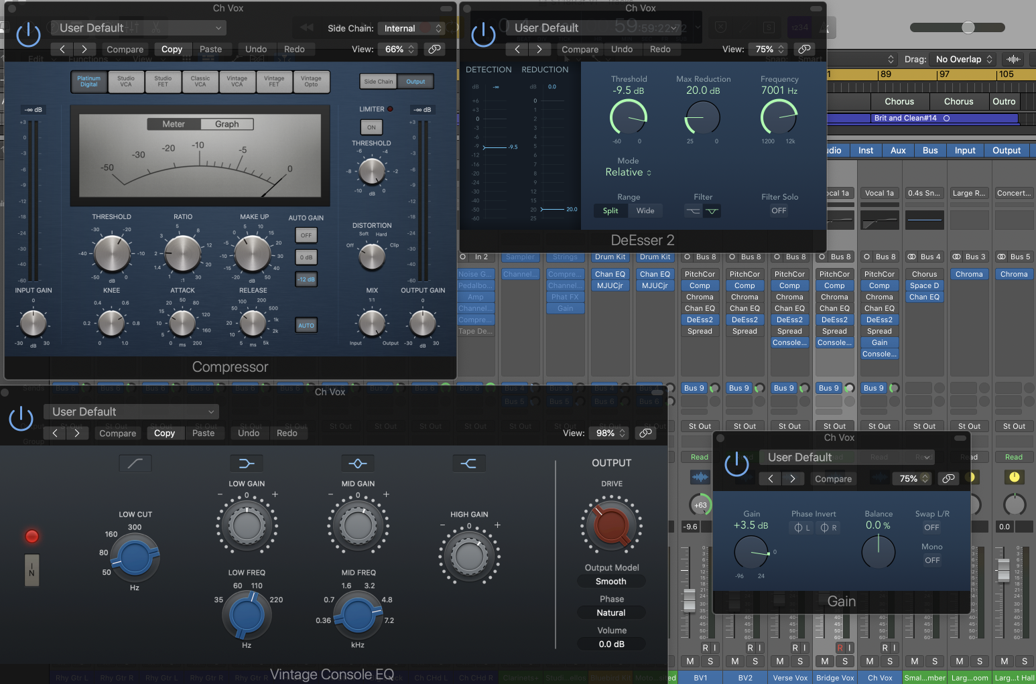Select Wide range in DeEsser 2
Image resolution: width=1036 pixels, height=684 pixels.
[645, 211]
